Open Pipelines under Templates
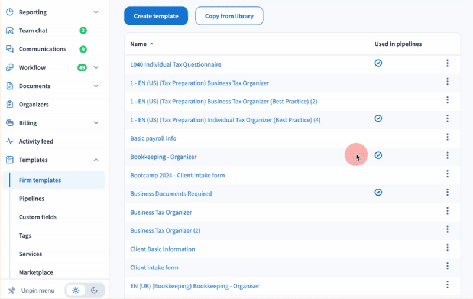473x299 pixels. [x=31, y=199]
